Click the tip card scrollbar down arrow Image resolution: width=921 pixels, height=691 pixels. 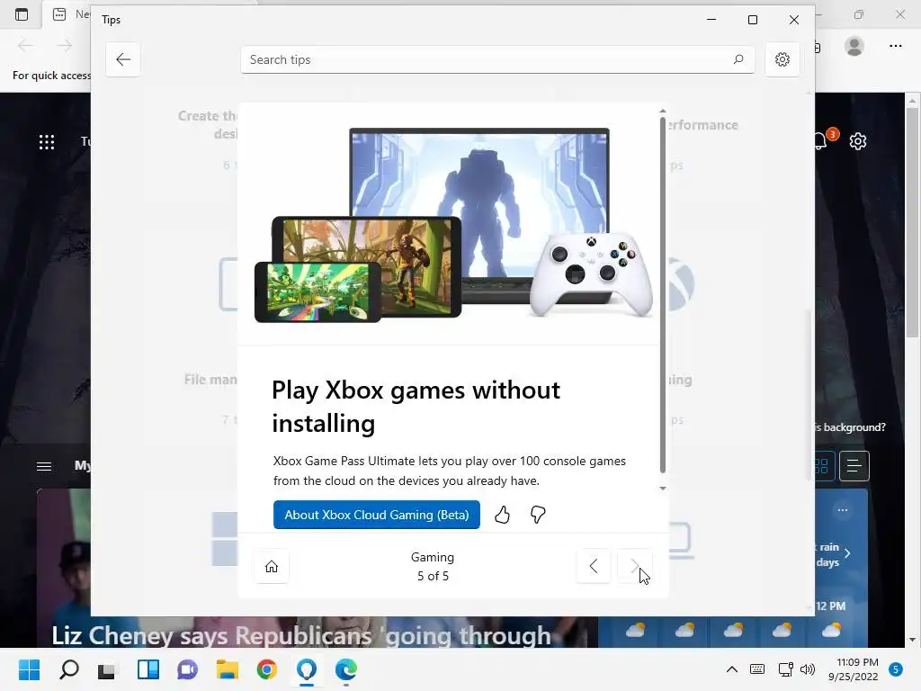[663, 489]
